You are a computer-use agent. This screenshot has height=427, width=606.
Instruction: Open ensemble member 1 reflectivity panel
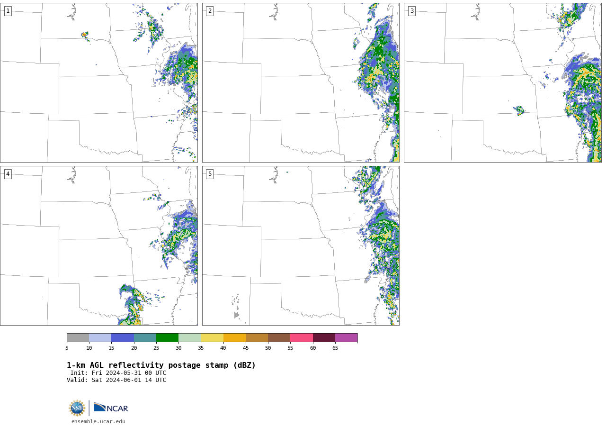[98, 82]
